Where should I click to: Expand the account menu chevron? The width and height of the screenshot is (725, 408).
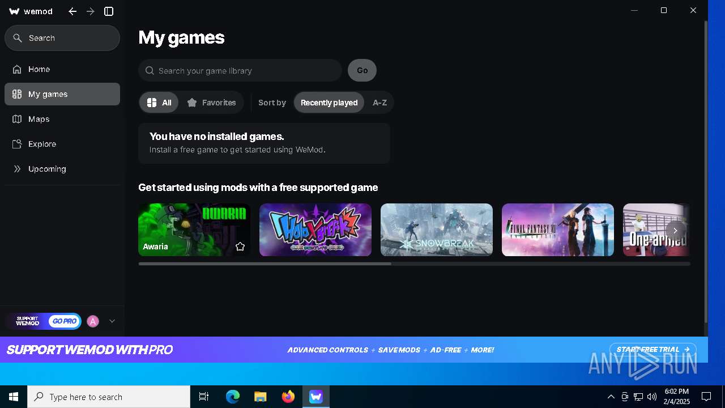[112, 321]
